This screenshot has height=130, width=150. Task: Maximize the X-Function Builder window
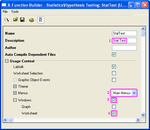coord(138,5)
